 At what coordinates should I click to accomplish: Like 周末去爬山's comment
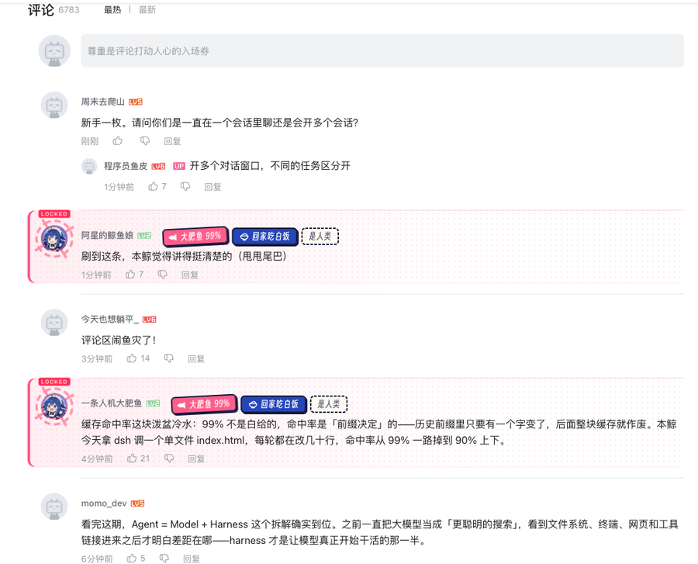tap(118, 141)
